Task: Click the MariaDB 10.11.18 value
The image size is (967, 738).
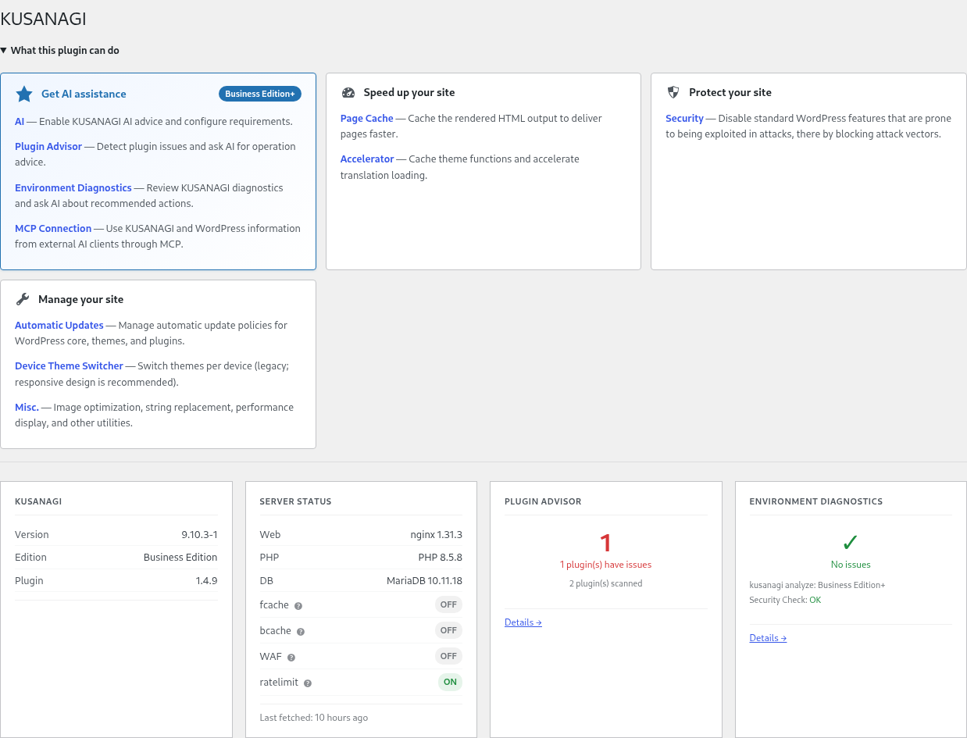Action: [x=425, y=581]
